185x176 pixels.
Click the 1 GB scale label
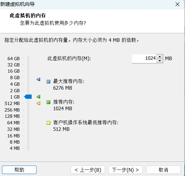point(15,97)
